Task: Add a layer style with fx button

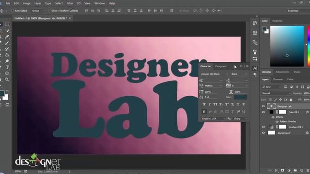Action: [x=276, y=170]
